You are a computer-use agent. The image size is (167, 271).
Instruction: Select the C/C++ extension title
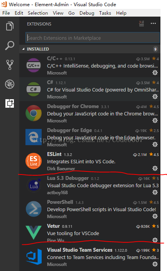click(x=54, y=59)
